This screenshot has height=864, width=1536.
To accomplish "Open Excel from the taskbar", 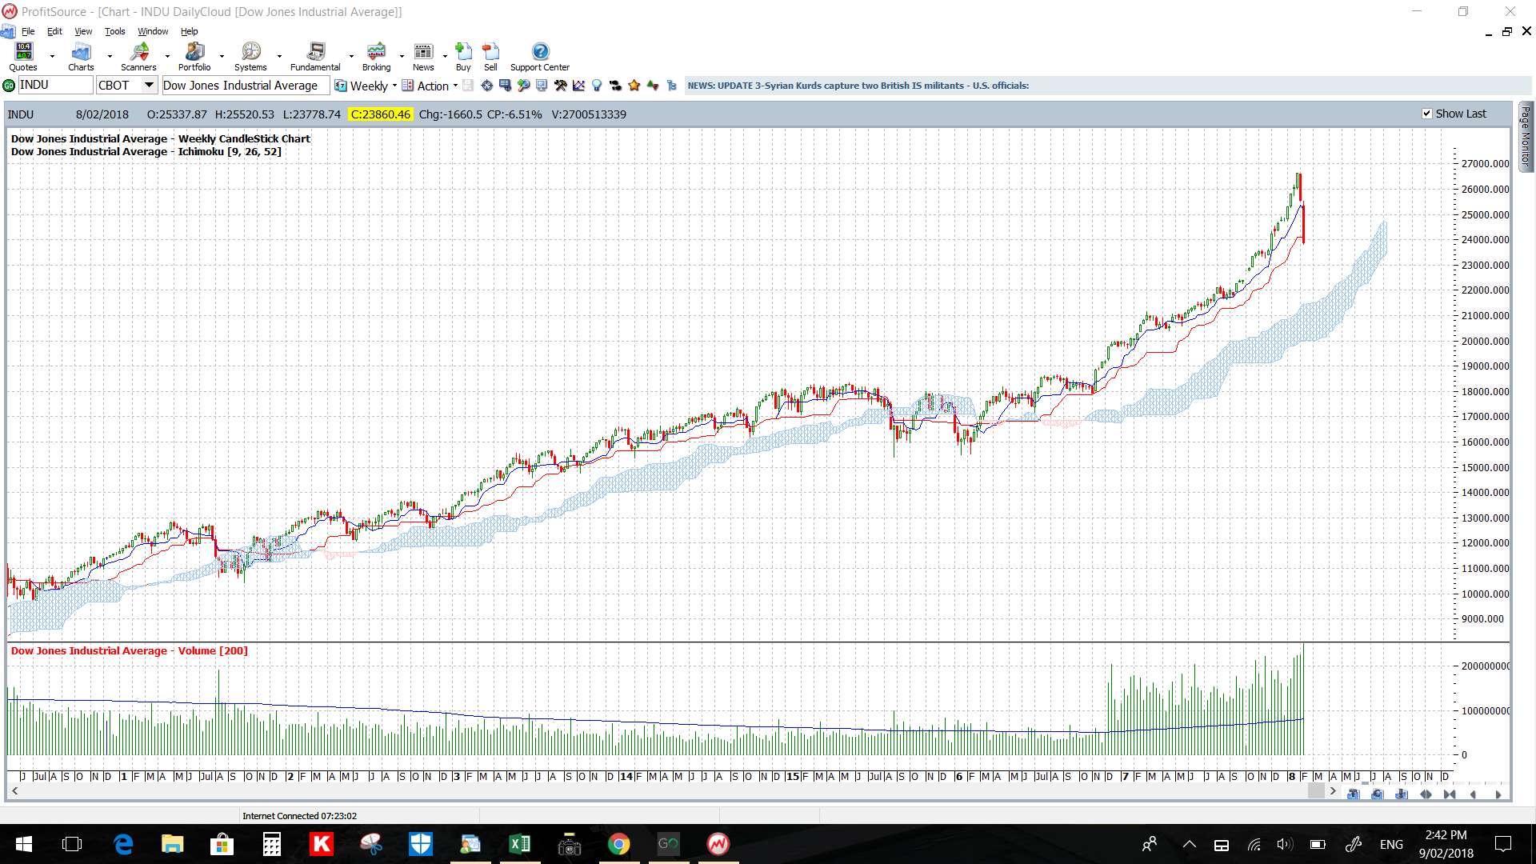I will (520, 844).
